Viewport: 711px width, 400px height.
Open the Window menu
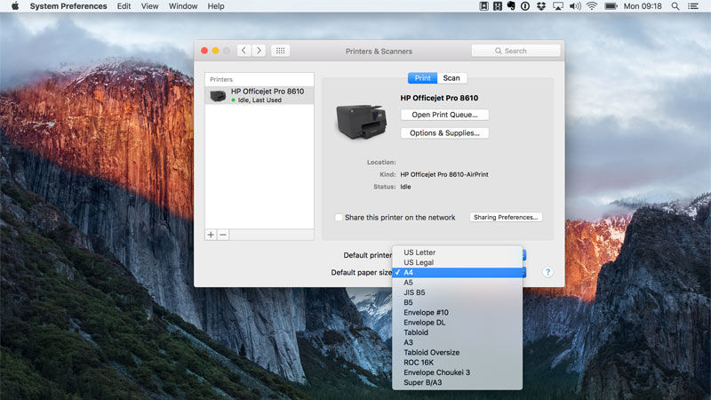coord(183,6)
